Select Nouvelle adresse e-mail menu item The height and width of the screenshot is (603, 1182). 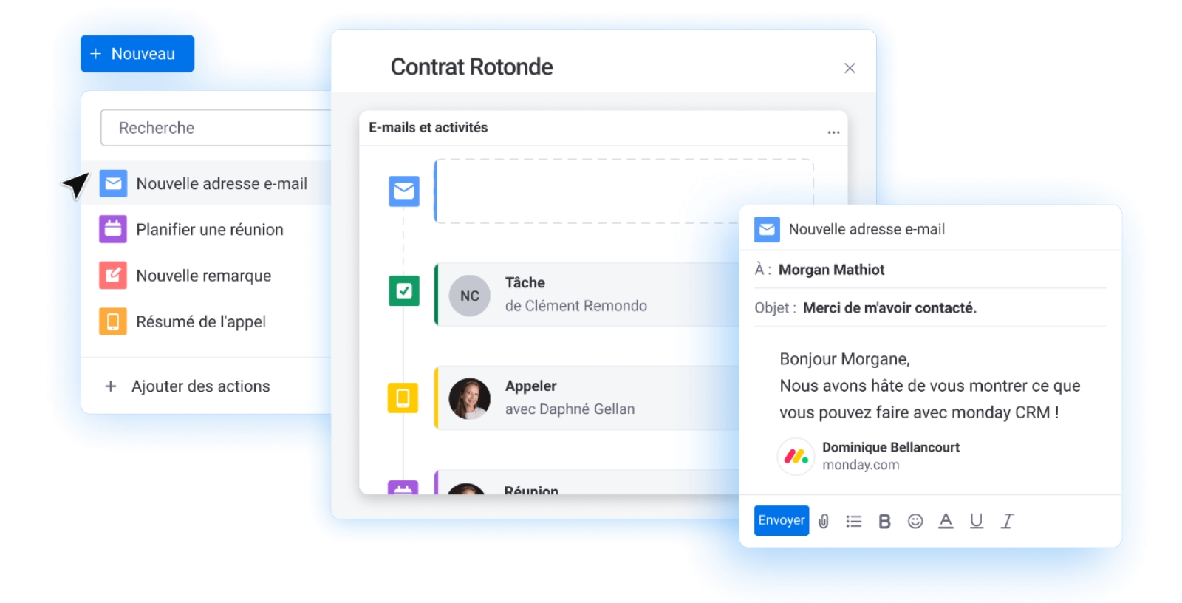pyautogui.click(x=221, y=183)
